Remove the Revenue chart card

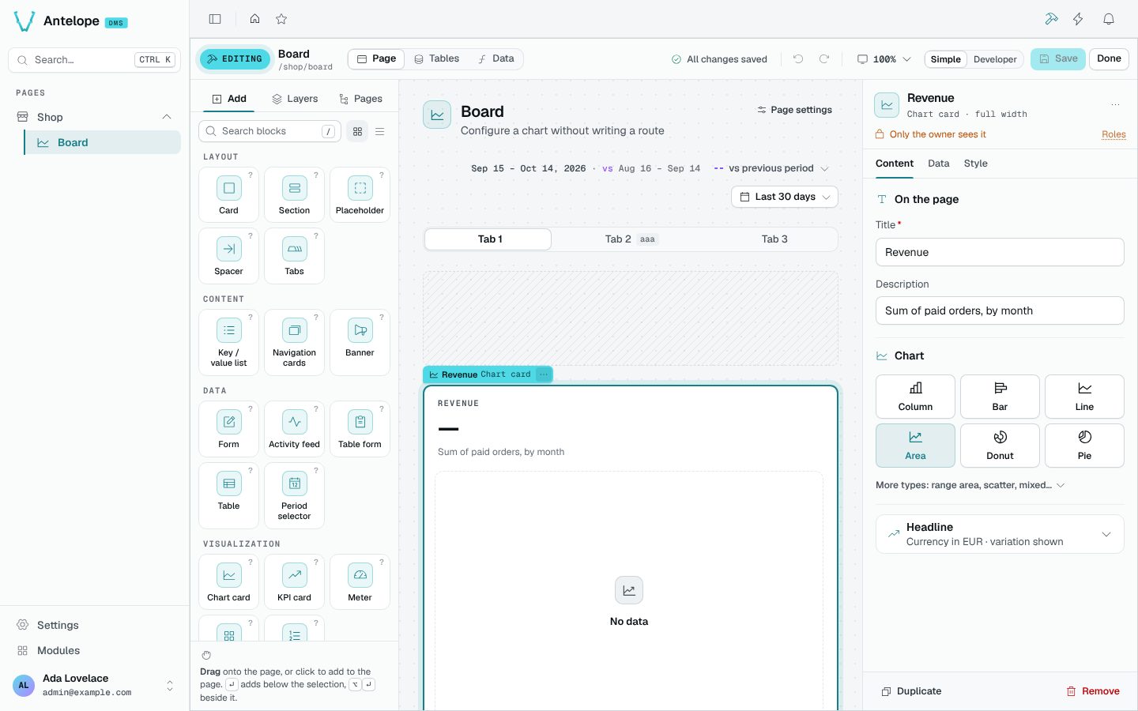1093,691
